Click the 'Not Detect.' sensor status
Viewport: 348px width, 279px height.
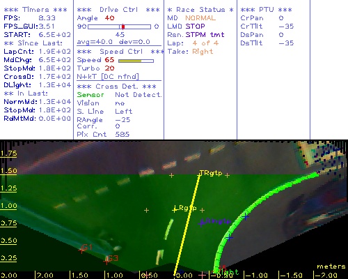pyautogui.click(x=139, y=95)
